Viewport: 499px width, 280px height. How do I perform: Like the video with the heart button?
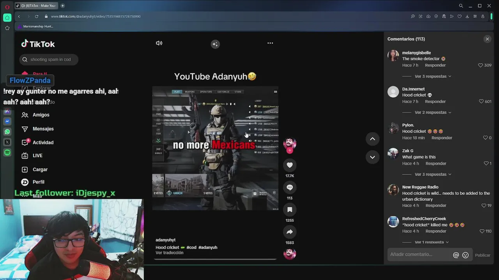coord(290,165)
